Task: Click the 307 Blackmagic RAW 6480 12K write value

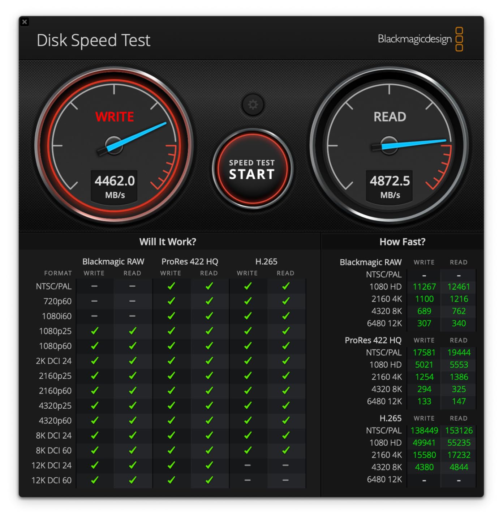Action: click(424, 323)
